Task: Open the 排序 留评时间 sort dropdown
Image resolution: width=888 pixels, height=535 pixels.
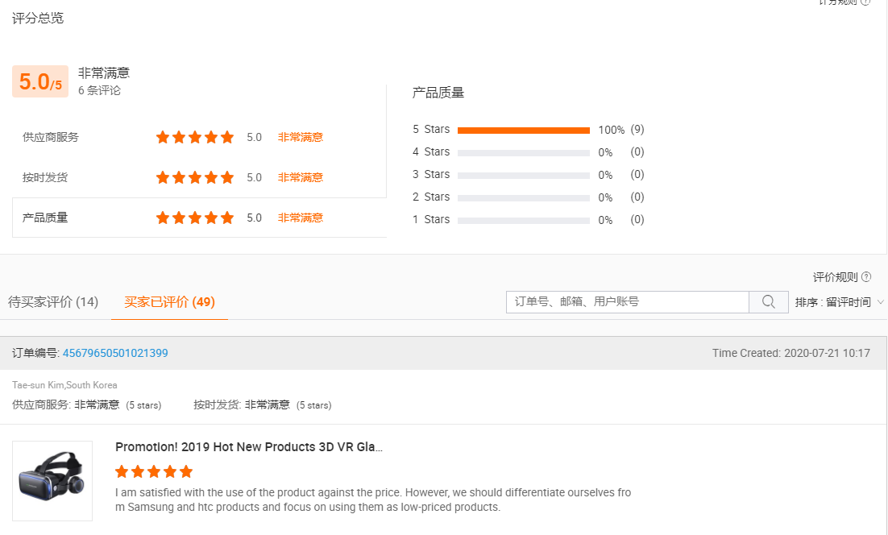Action: [840, 302]
